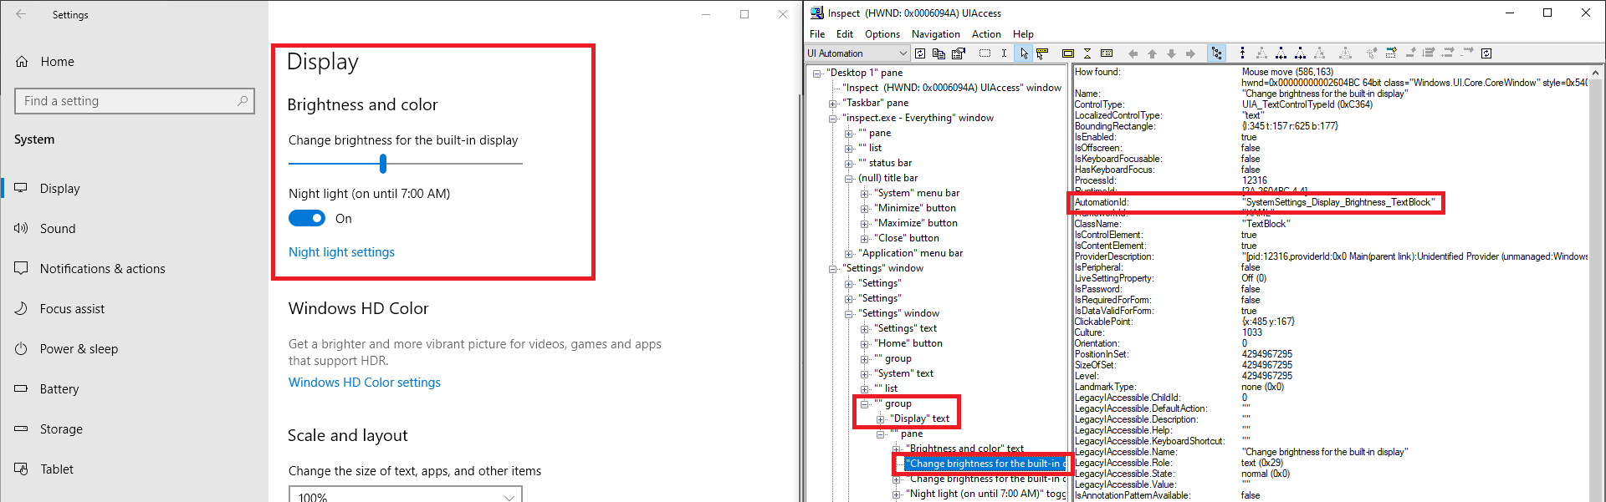Image resolution: width=1606 pixels, height=502 pixels.
Task: Click the up arrow navigation icon in Inspect
Action: coord(1152,53)
